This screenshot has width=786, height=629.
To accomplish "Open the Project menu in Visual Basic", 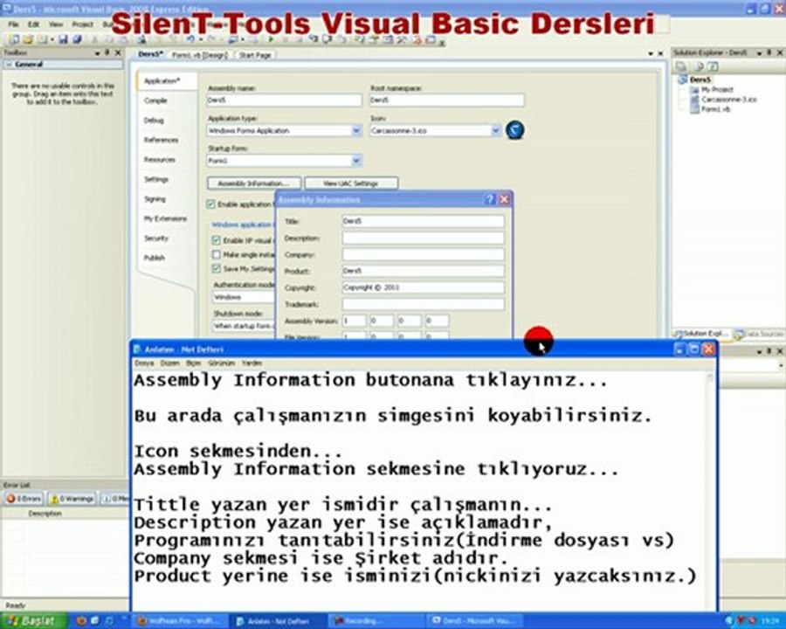I will (x=82, y=24).
